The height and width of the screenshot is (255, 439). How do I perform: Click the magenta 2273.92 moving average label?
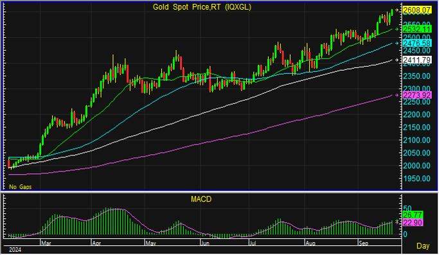[x=417, y=95]
